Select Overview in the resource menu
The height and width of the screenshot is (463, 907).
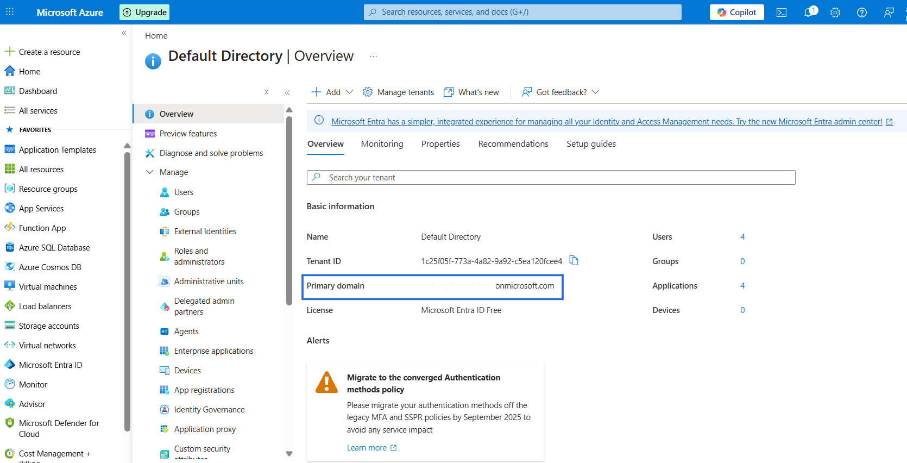(209, 114)
